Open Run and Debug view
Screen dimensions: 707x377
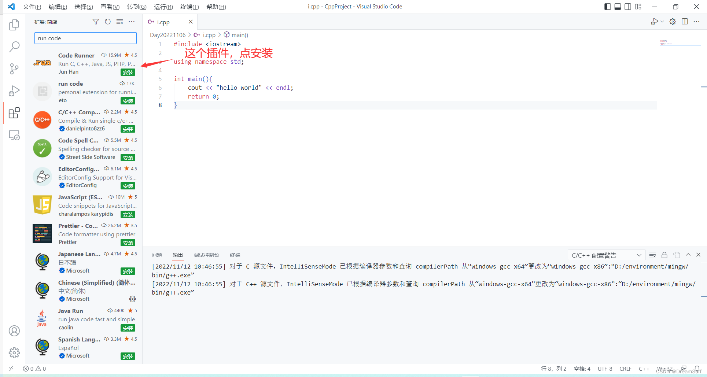[14, 91]
